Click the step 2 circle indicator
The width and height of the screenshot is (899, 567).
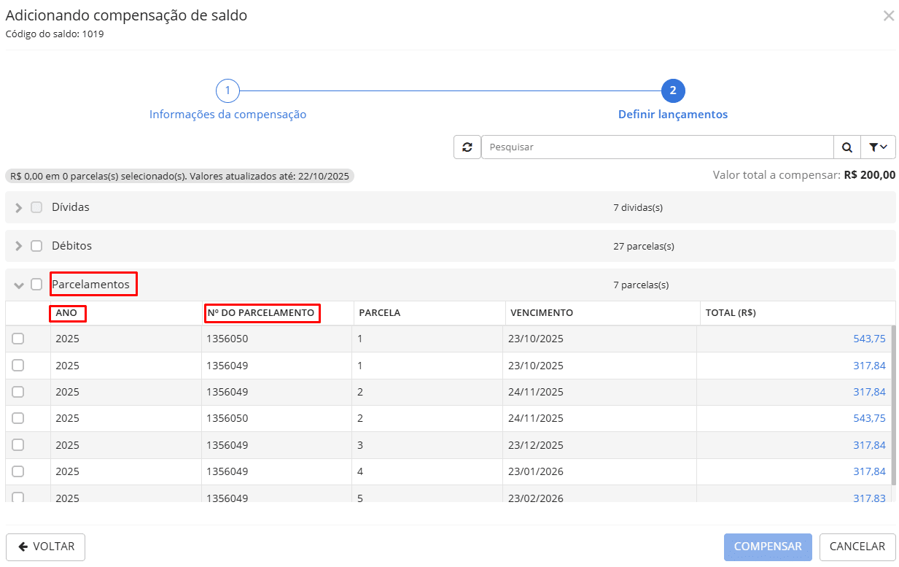coord(672,90)
